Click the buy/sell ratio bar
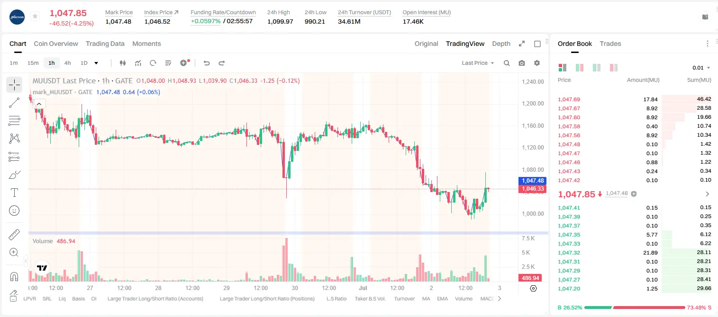 pos(635,308)
